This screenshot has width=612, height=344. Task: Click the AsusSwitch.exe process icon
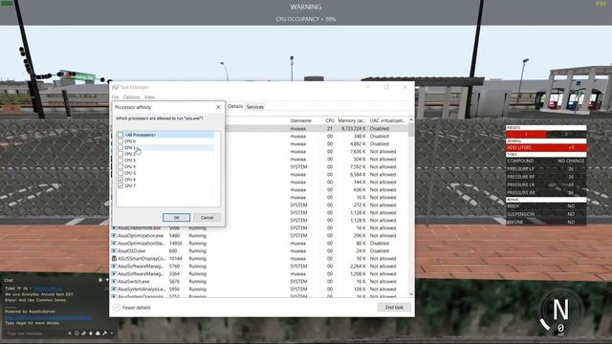coord(114,281)
